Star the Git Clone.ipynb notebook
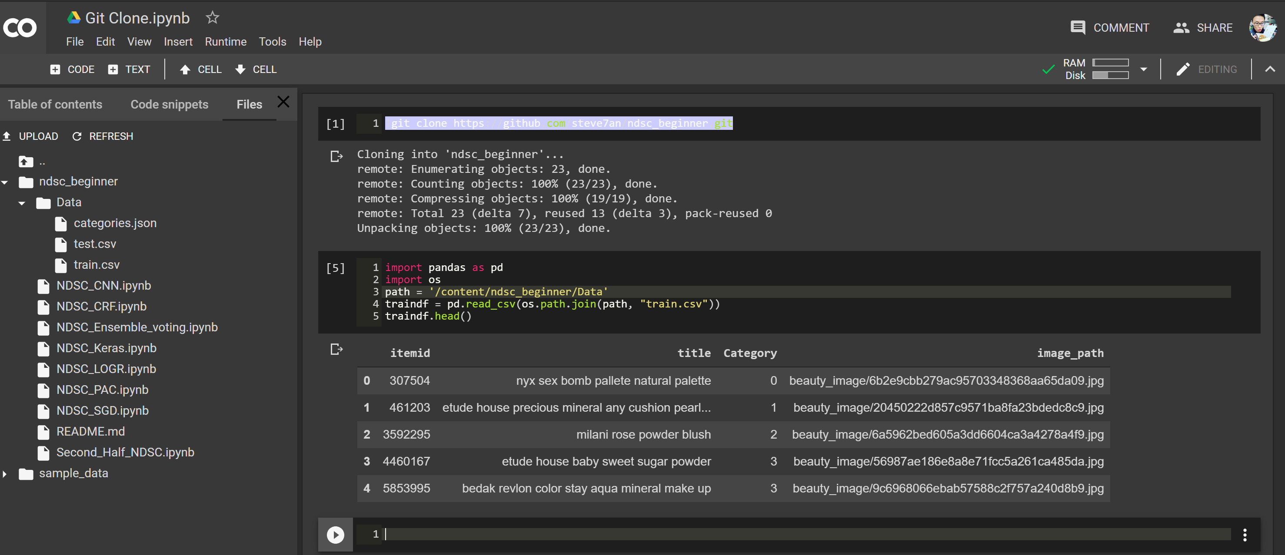This screenshot has height=555, width=1285. point(212,17)
